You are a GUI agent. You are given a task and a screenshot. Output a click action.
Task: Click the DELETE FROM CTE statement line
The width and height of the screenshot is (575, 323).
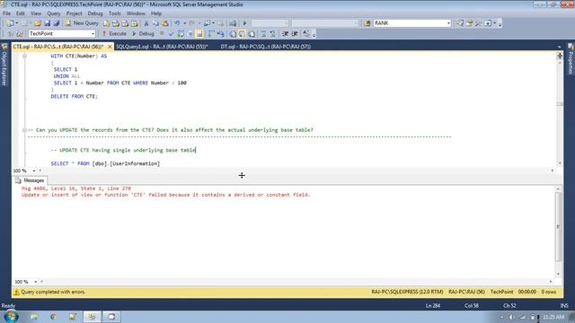pos(75,96)
